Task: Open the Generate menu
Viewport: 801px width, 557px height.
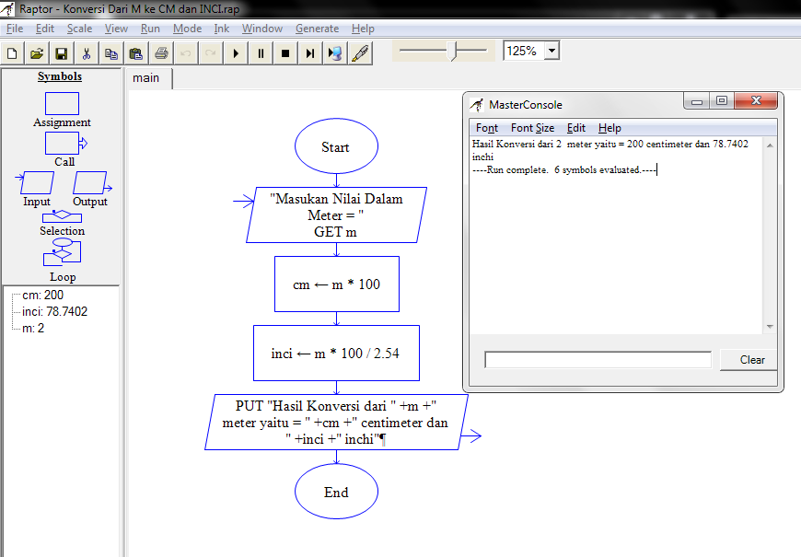Action: pyautogui.click(x=317, y=29)
